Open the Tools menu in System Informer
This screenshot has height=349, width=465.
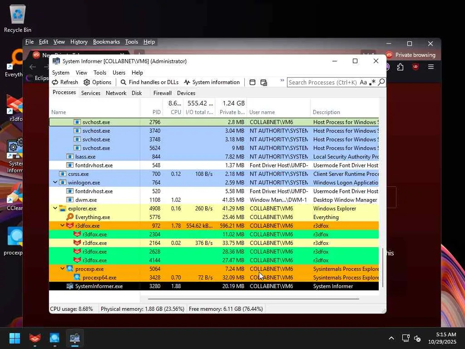[x=99, y=73]
